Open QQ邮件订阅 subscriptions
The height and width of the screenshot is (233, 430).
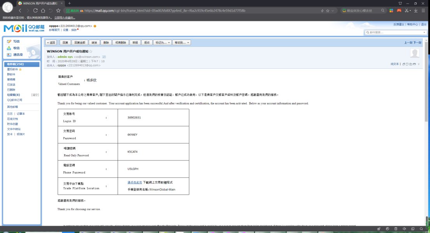click(14, 100)
